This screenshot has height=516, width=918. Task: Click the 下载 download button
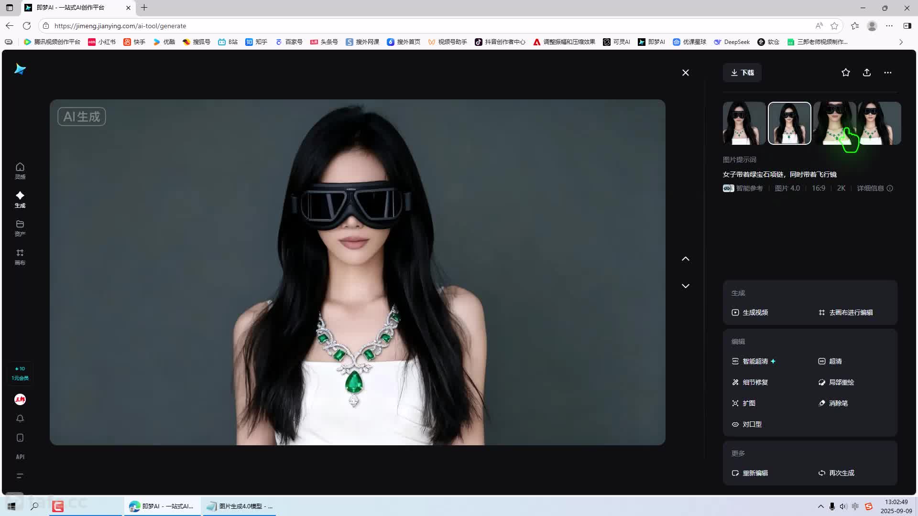click(x=742, y=73)
